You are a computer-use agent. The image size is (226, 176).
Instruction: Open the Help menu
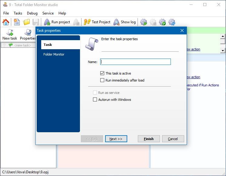[x=62, y=13]
